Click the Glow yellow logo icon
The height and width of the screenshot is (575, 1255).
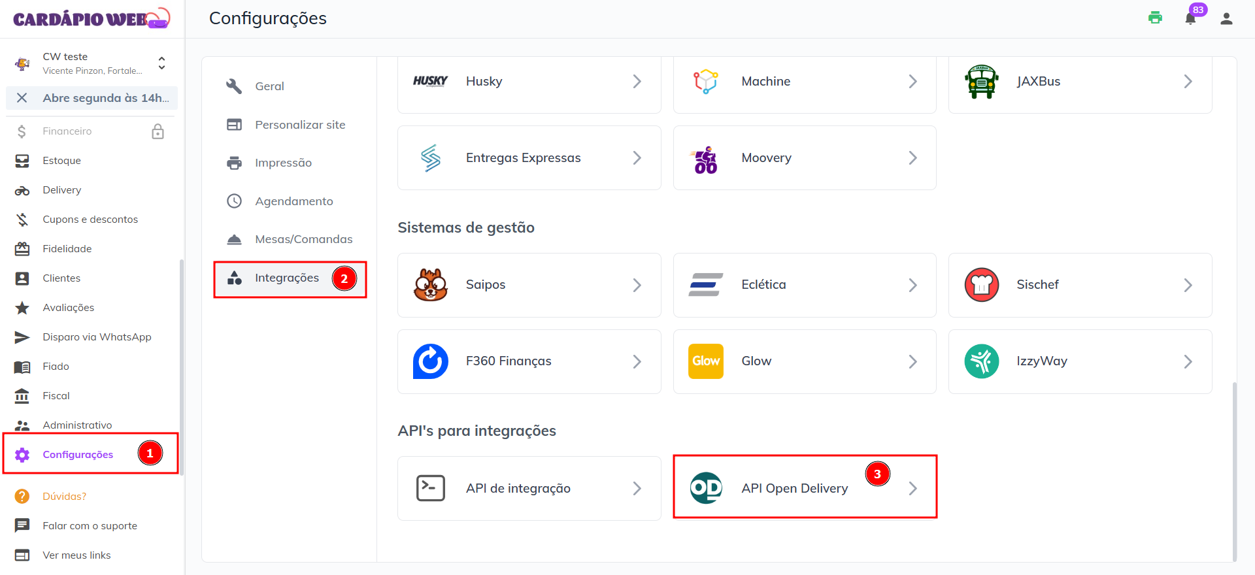(705, 361)
